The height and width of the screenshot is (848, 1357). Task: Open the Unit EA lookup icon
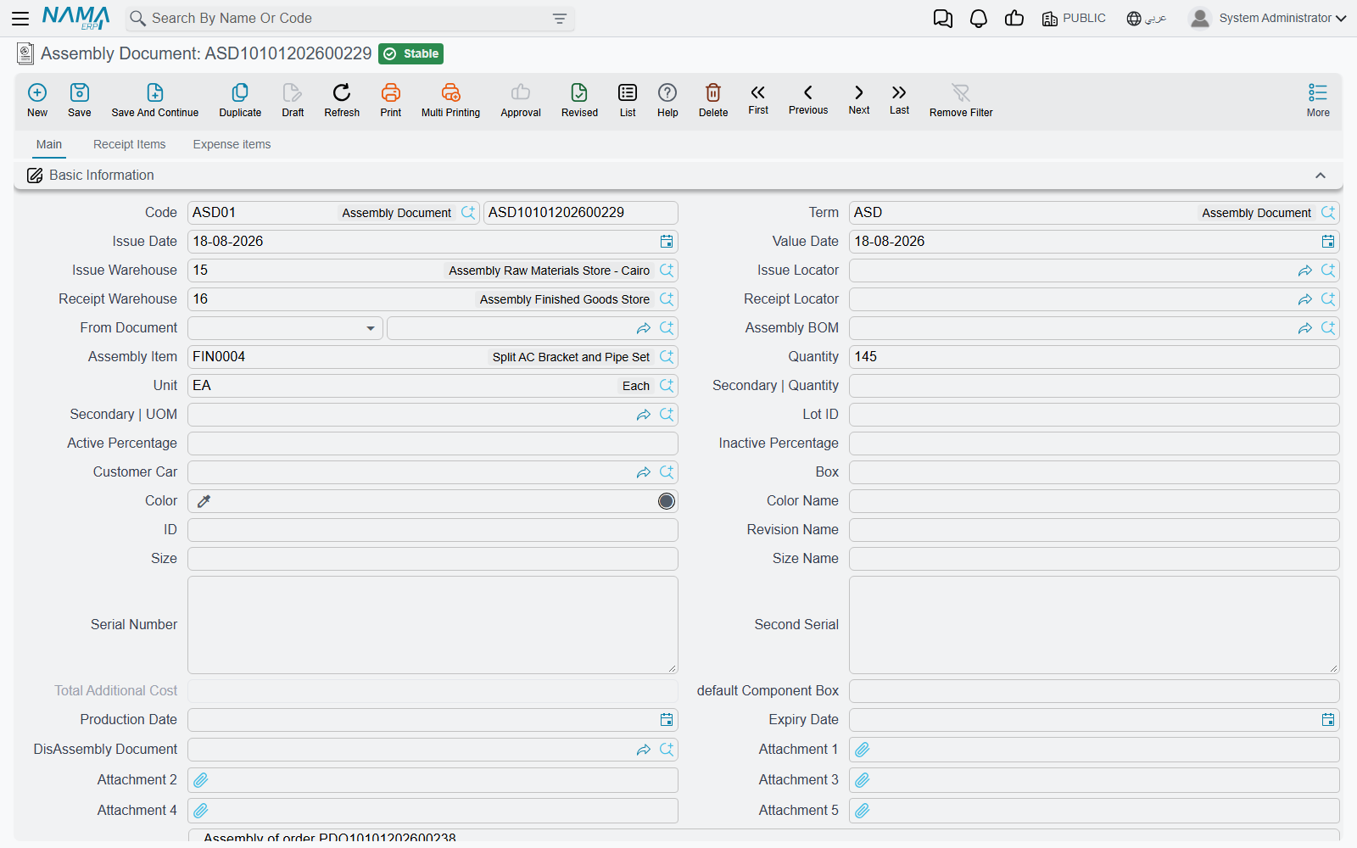pos(667,386)
